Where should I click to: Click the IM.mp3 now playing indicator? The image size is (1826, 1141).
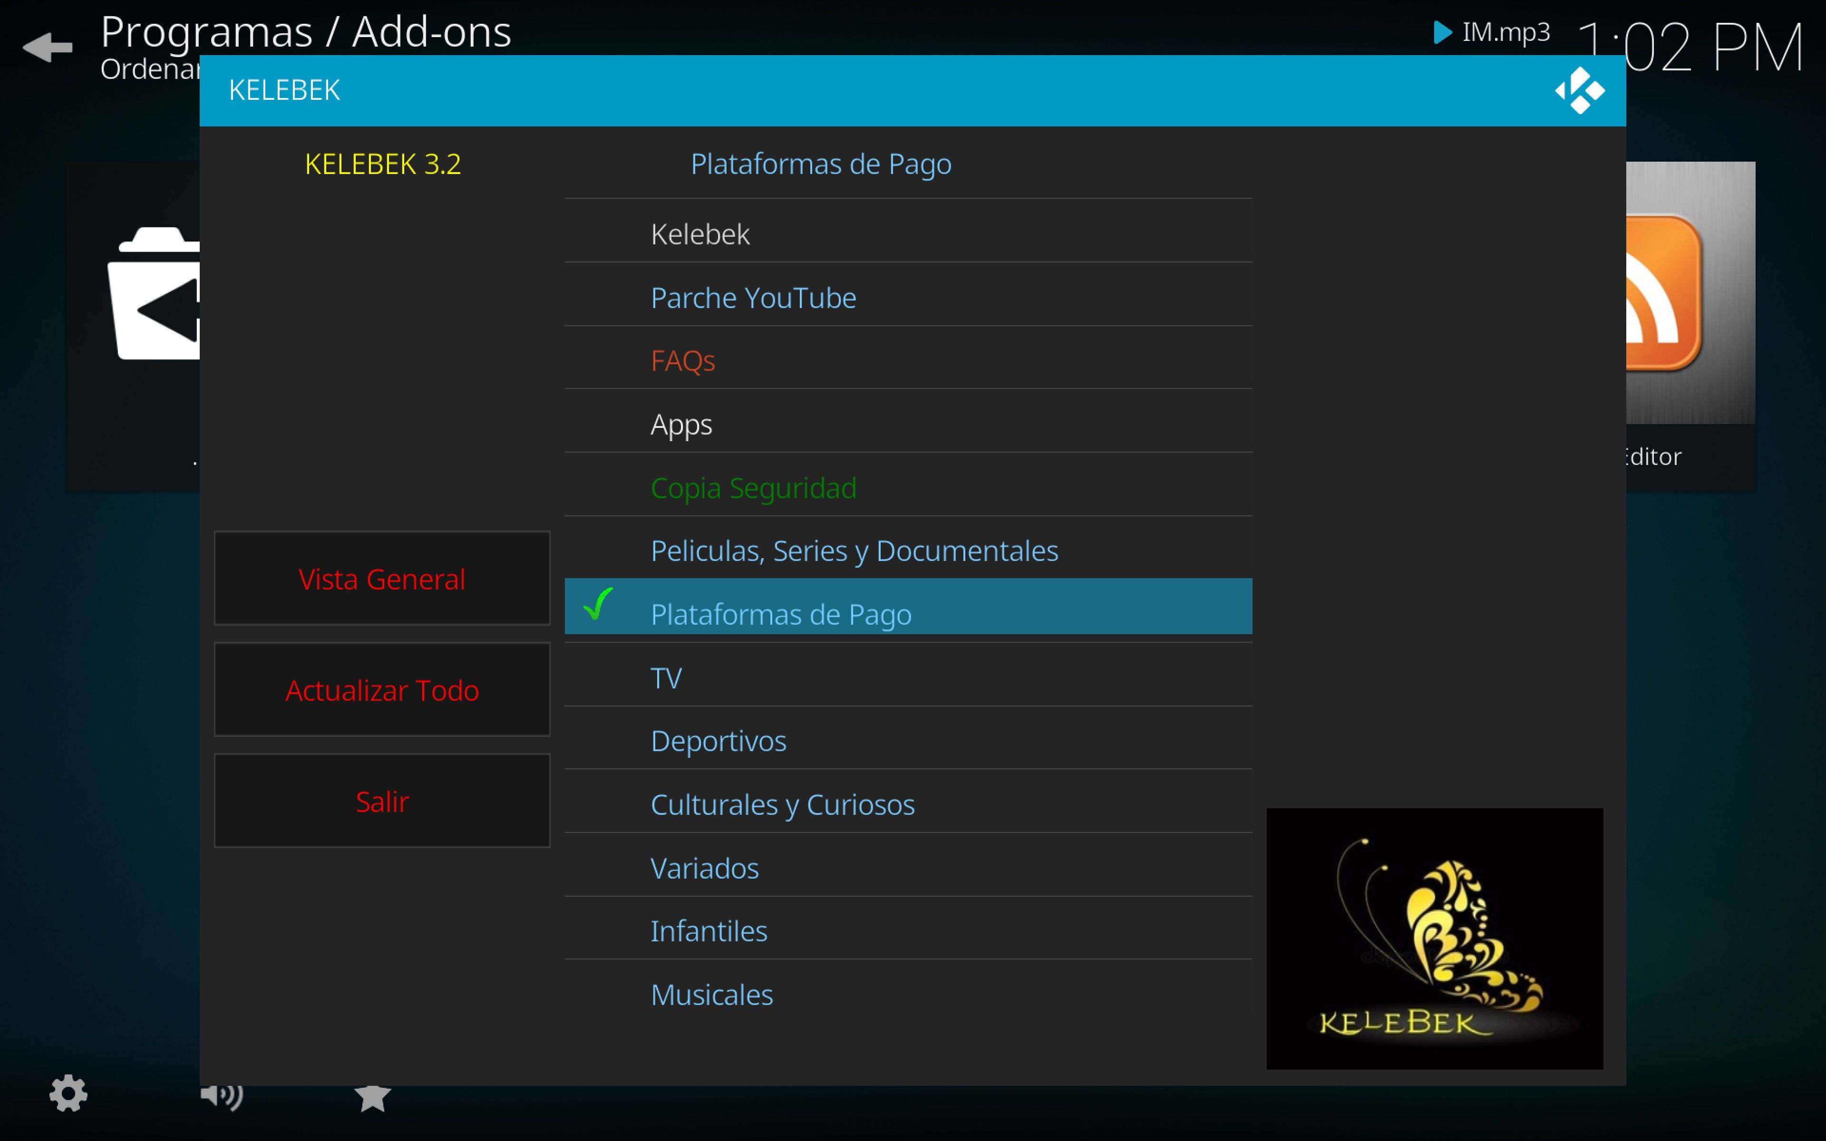(x=1492, y=32)
